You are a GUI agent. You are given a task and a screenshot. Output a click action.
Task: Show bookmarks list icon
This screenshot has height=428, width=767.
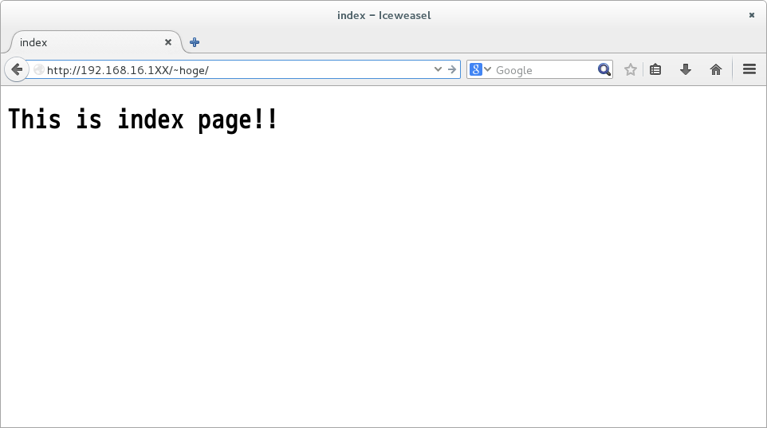coord(655,69)
